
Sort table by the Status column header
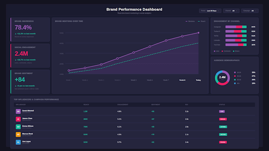point(222,104)
